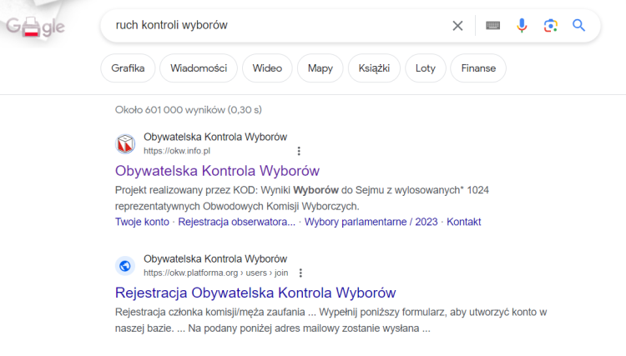Click the snippet starting Projekt realizowany przez KOD
Image resolution: width=626 pixels, height=356 pixels.
pos(302,198)
